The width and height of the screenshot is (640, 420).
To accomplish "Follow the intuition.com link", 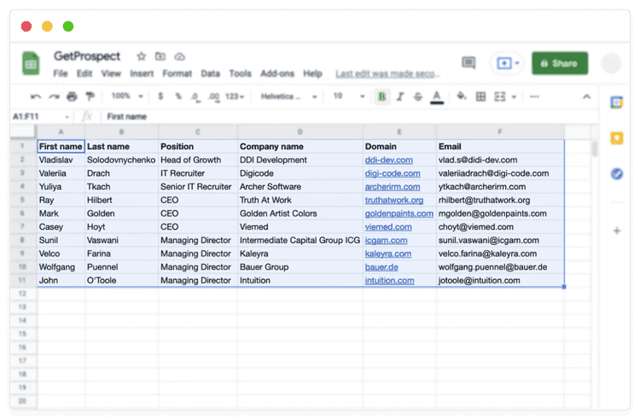I will 389,280.
